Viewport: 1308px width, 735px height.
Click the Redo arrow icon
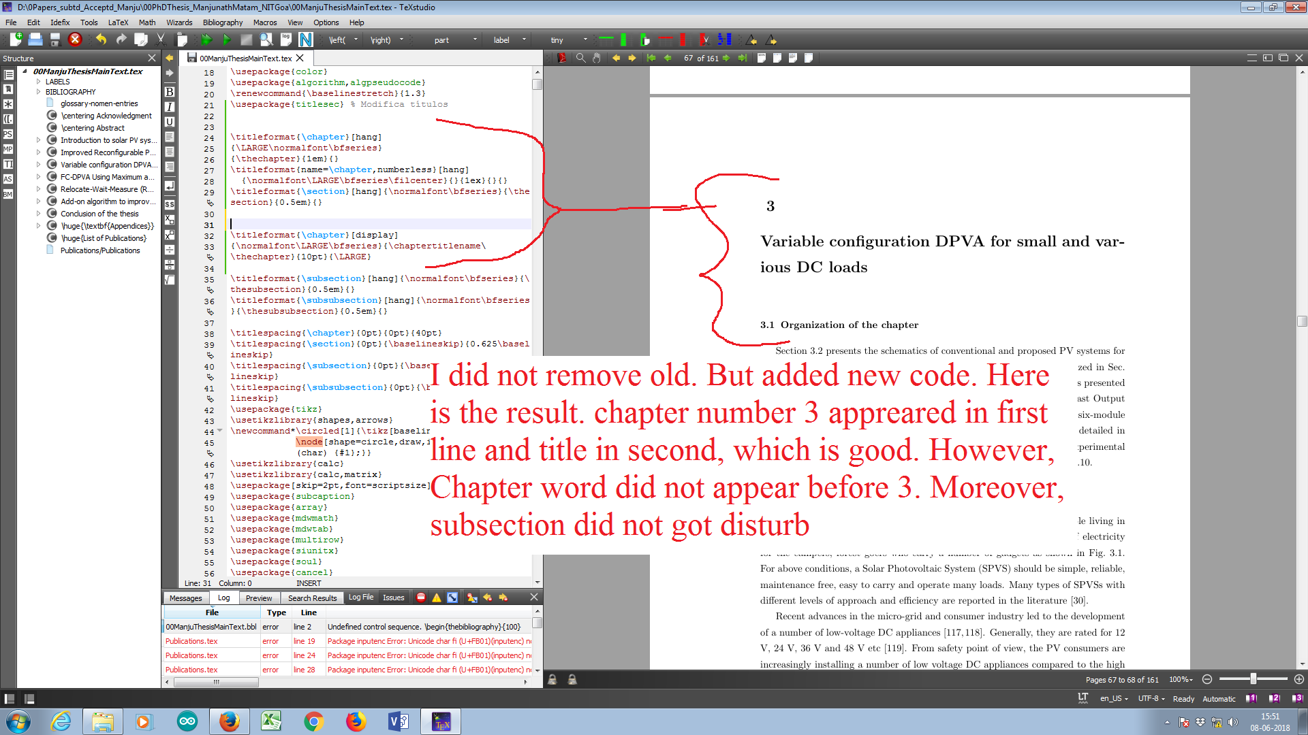point(121,39)
